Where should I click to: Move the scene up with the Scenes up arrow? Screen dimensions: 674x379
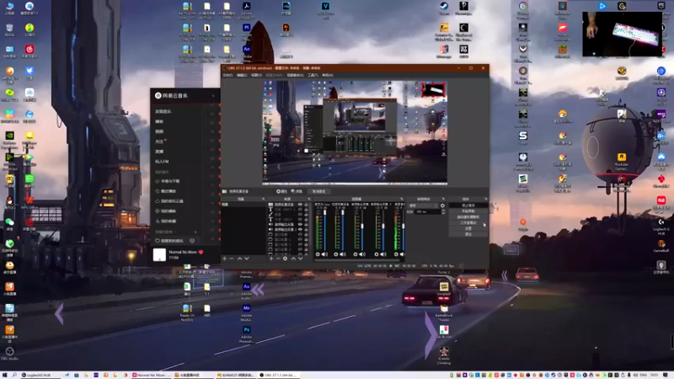[x=239, y=259]
